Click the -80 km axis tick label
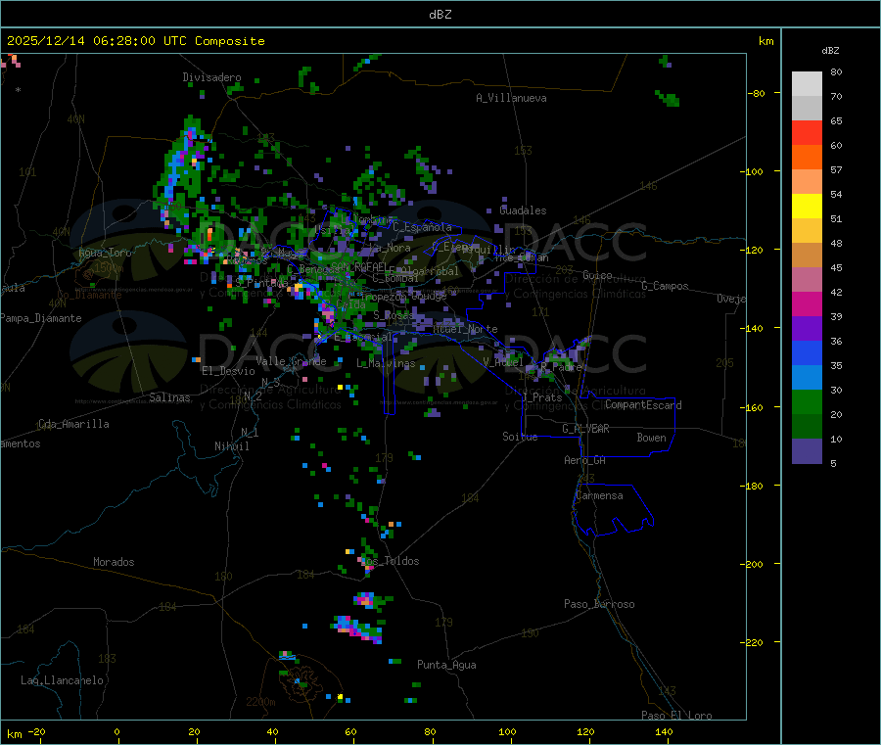Image resolution: width=881 pixels, height=745 pixels. [757, 93]
